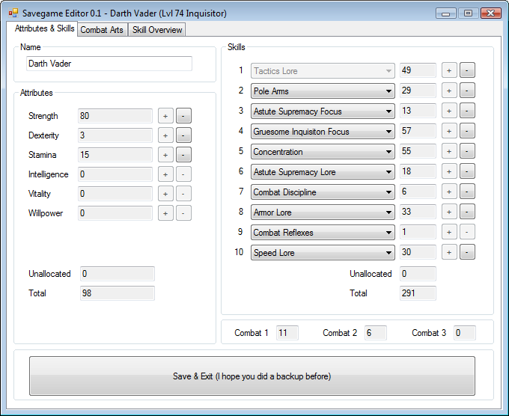Viewport: 509px width, 416px height.
Task: Decrease Strength with its minus button
Action: click(183, 116)
